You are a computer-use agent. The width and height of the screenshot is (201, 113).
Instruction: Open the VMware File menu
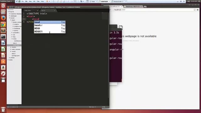23,1
